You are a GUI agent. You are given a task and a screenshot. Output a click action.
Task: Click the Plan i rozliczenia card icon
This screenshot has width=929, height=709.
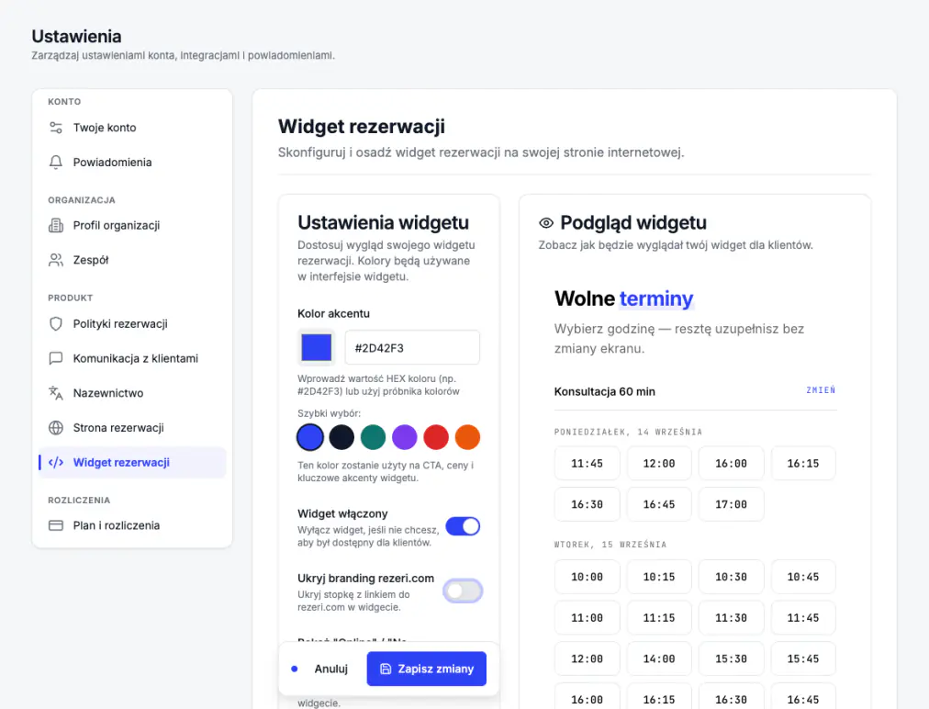tap(56, 525)
